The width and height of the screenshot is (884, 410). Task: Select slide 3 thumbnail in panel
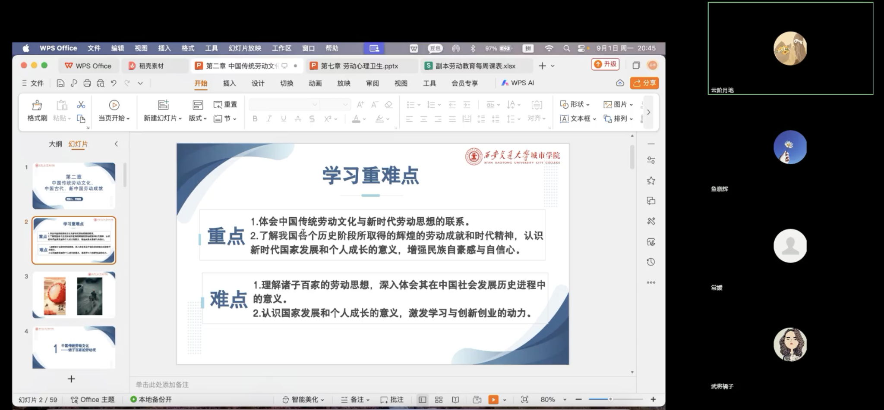[x=74, y=295]
